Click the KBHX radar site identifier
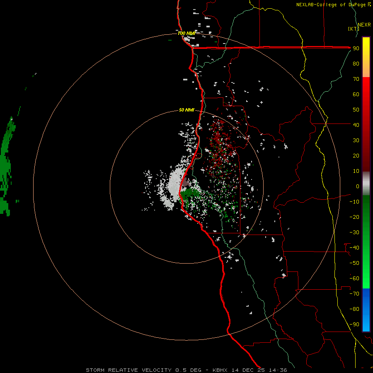373x373 pixels. click(x=220, y=370)
